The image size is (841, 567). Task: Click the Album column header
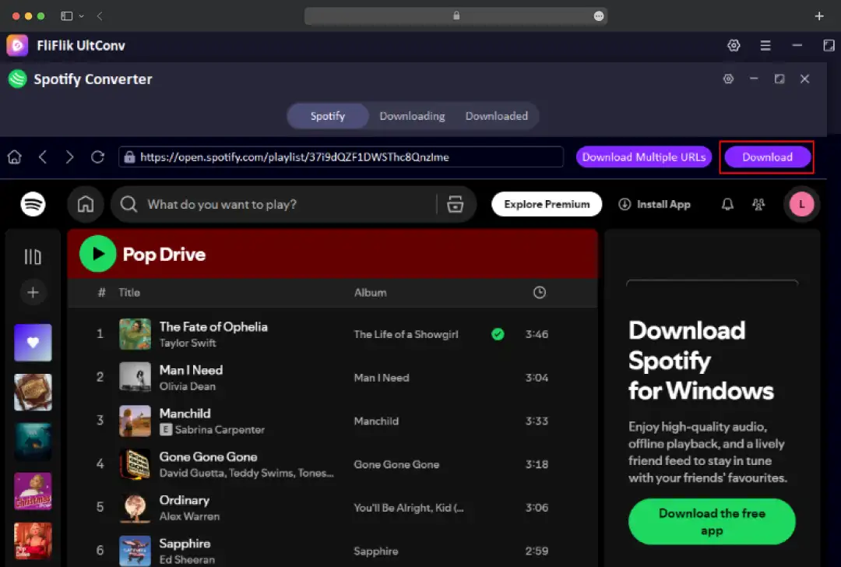tap(370, 292)
